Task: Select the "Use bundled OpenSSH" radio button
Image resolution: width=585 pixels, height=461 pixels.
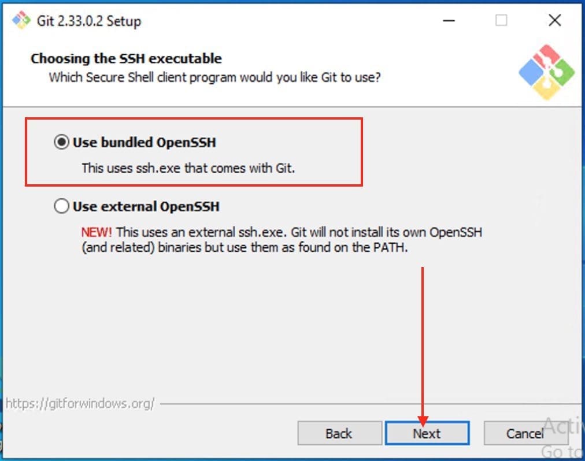Action: tap(61, 142)
